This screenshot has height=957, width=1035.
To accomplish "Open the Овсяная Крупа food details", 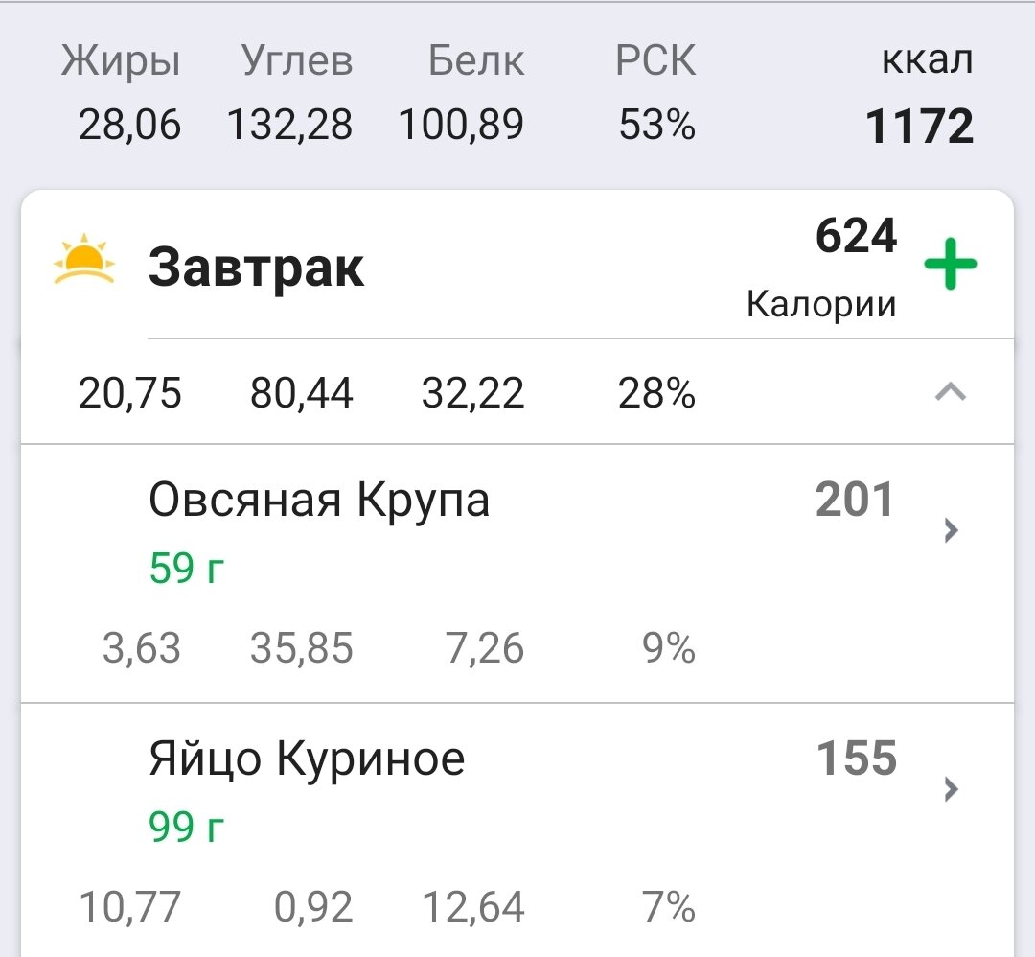I will click(x=320, y=499).
